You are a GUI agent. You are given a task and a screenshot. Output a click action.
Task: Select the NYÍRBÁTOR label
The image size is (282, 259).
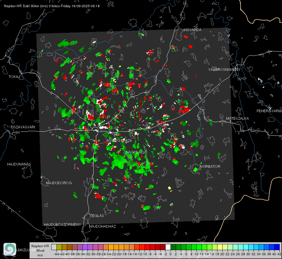click(210, 166)
